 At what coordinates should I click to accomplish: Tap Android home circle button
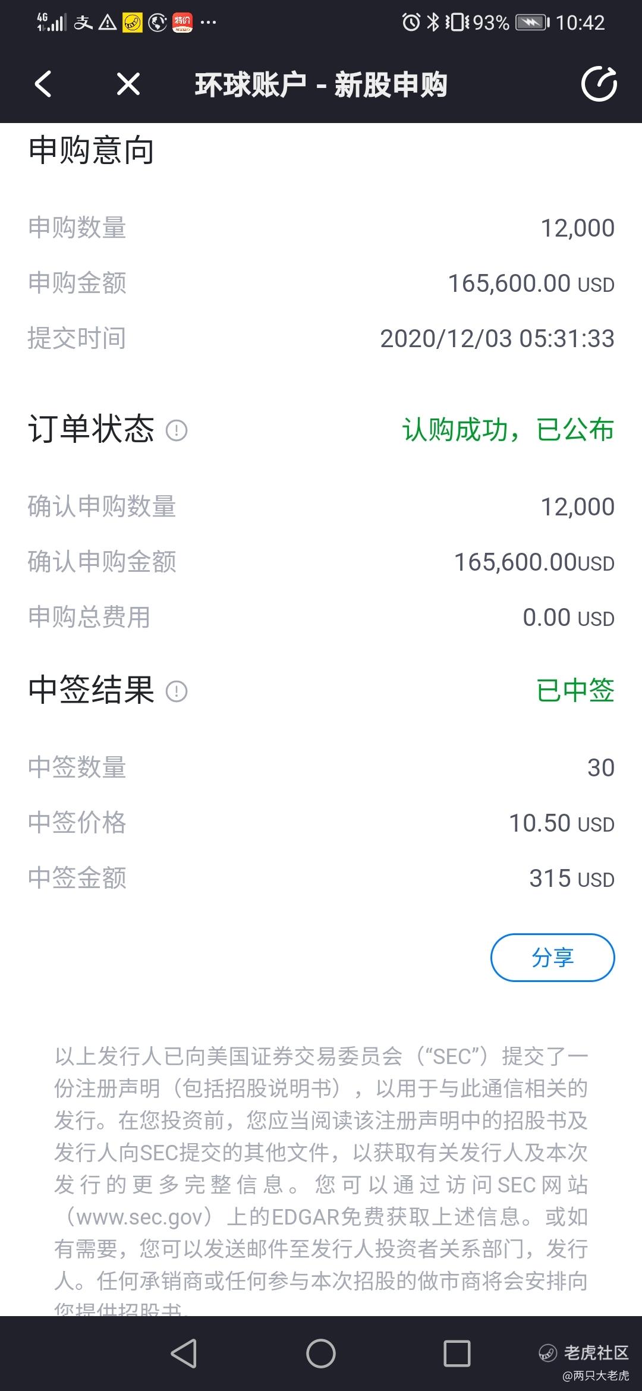(x=321, y=1353)
